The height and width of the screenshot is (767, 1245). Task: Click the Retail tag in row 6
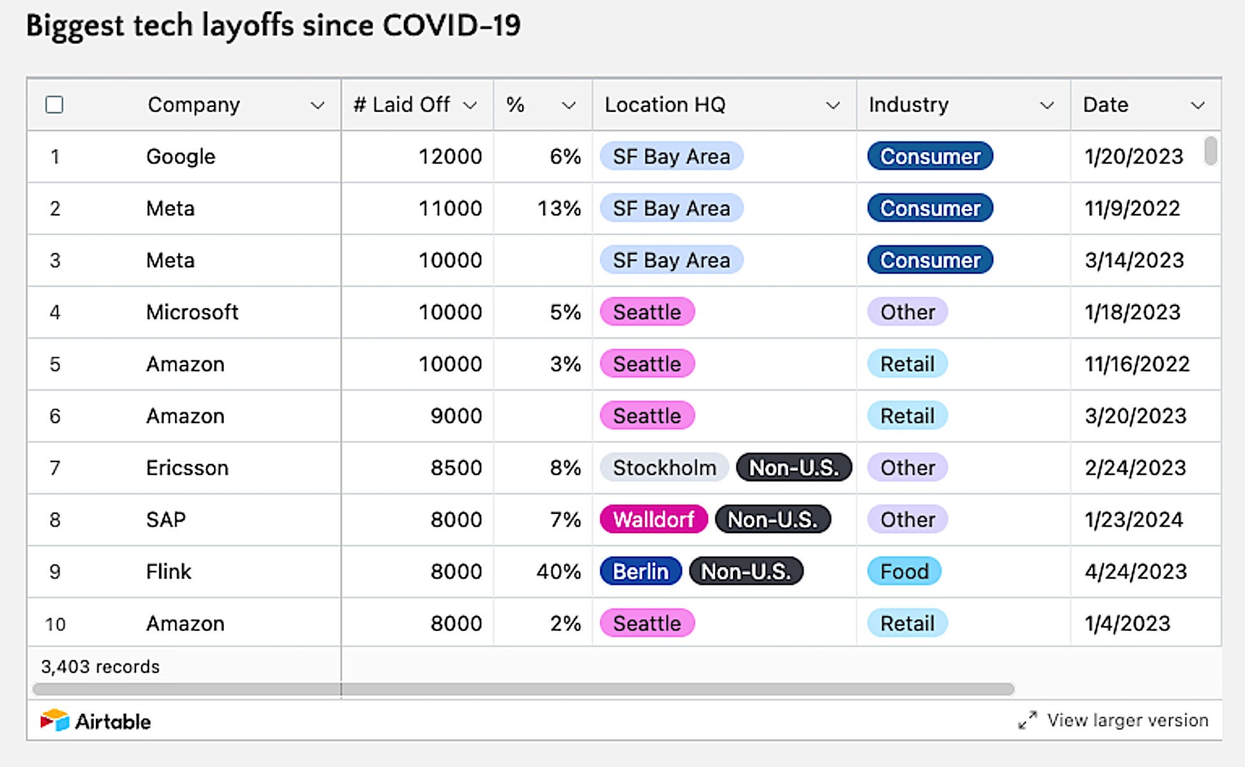908,416
